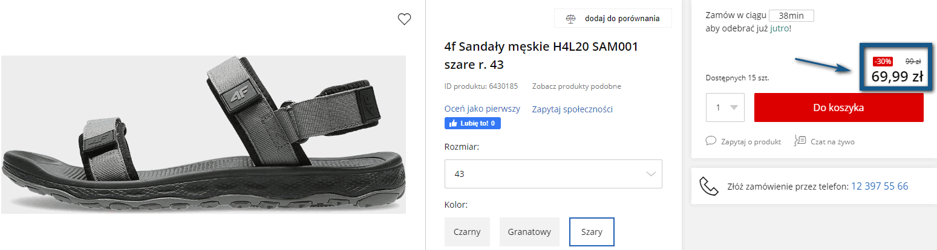The image size is (937, 250).
Task: Select the Granatowy color option
Action: 529,232
